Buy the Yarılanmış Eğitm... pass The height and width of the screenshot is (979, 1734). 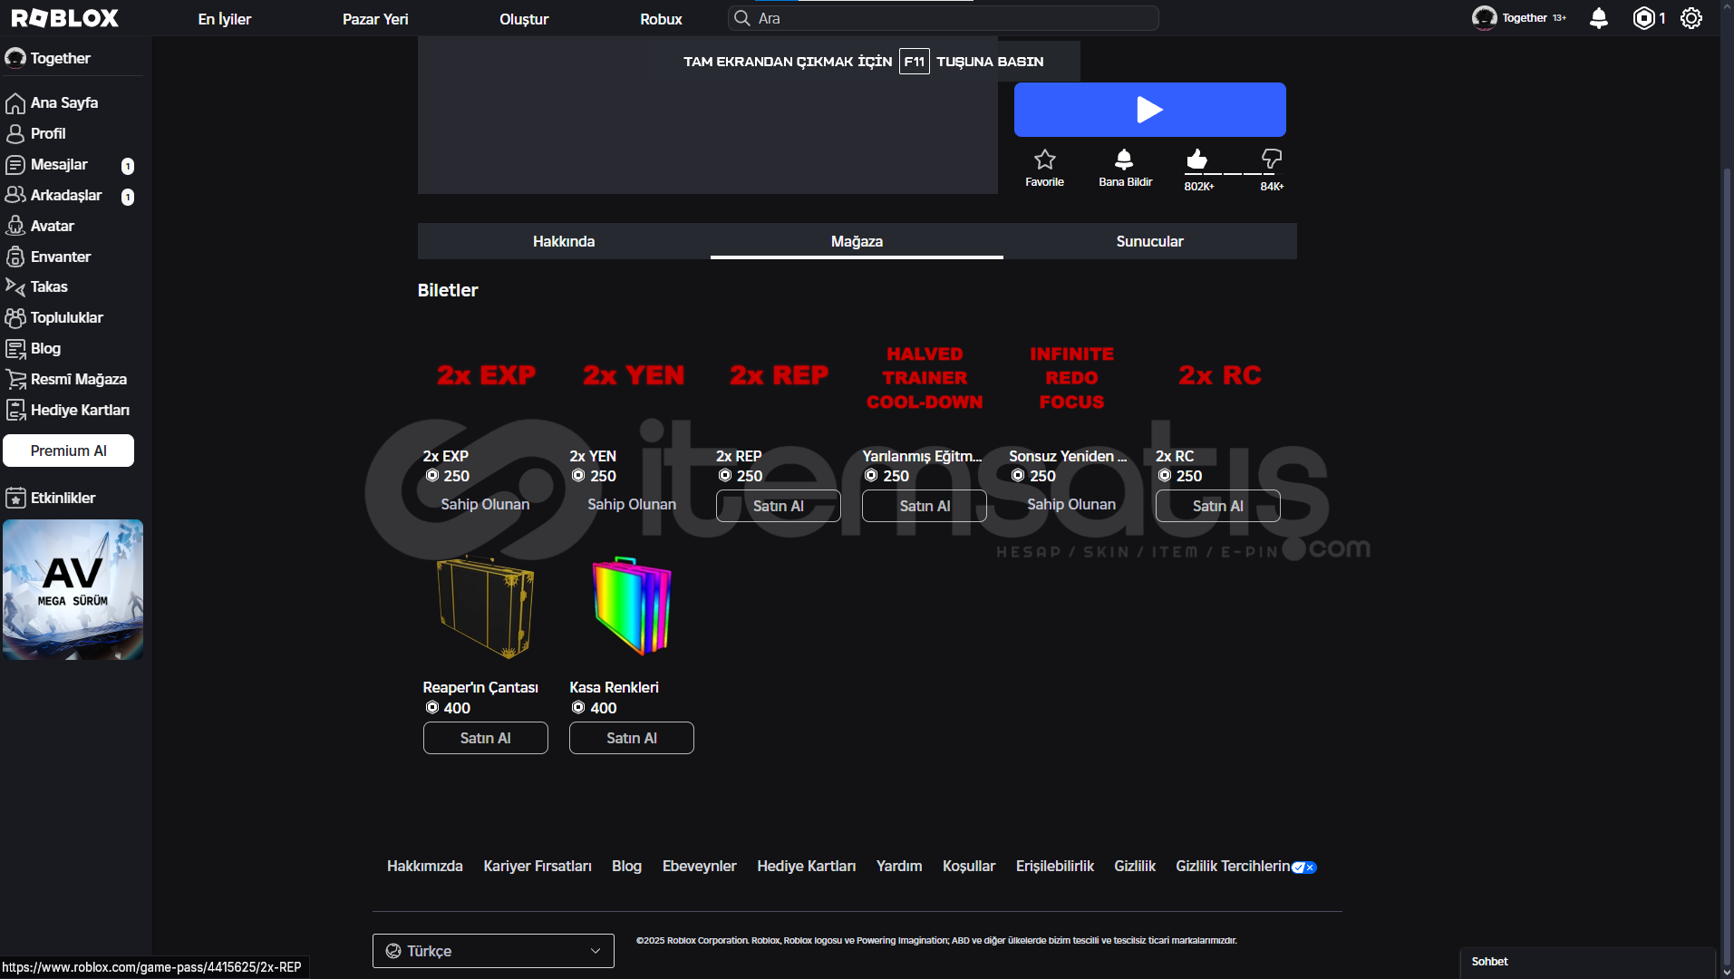click(925, 506)
